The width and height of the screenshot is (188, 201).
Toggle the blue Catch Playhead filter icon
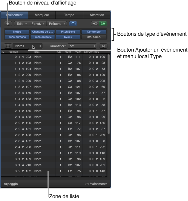[x=73, y=24]
